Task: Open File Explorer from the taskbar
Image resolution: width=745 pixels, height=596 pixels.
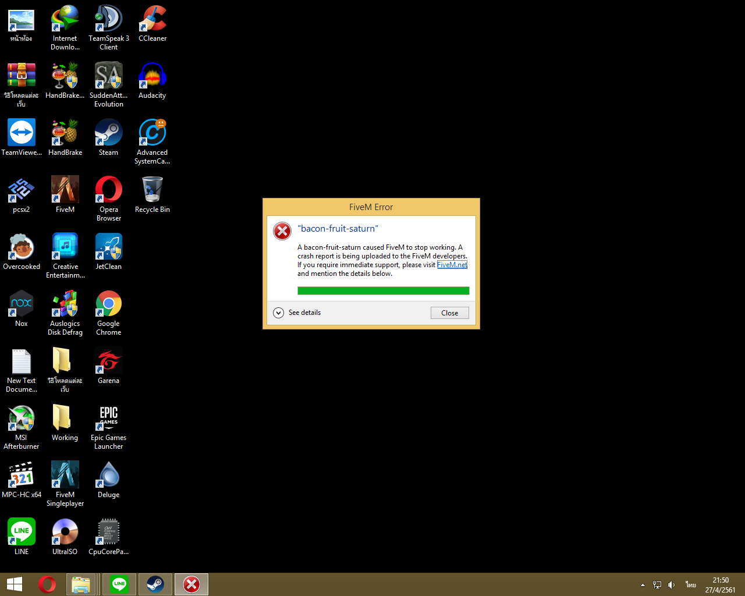Action: [81, 584]
